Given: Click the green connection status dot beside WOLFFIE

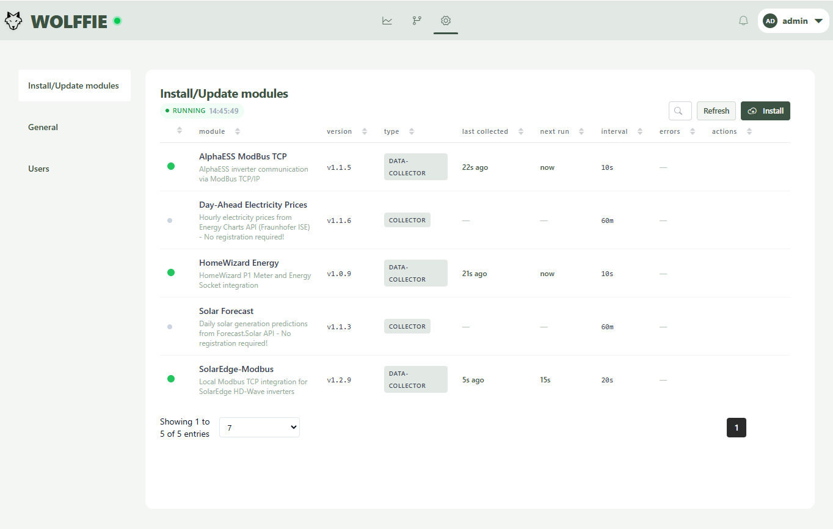Looking at the screenshot, I should click(117, 21).
